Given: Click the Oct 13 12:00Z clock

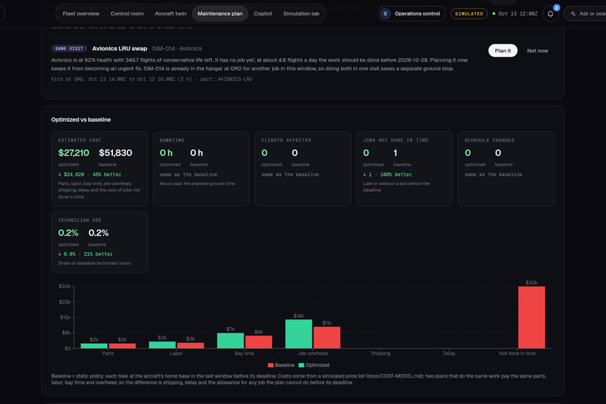Looking at the screenshot, I should tap(517, 14).
